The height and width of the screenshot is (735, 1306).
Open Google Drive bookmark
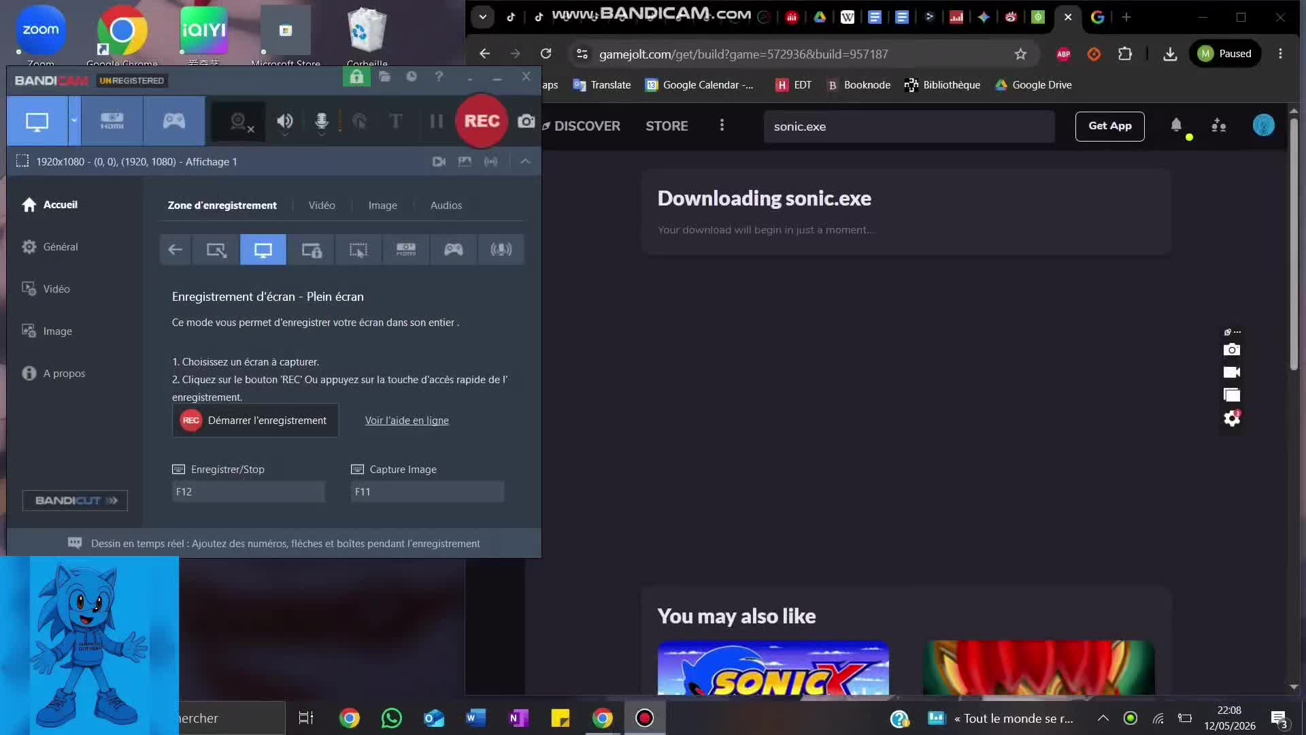click(1033, 85)
